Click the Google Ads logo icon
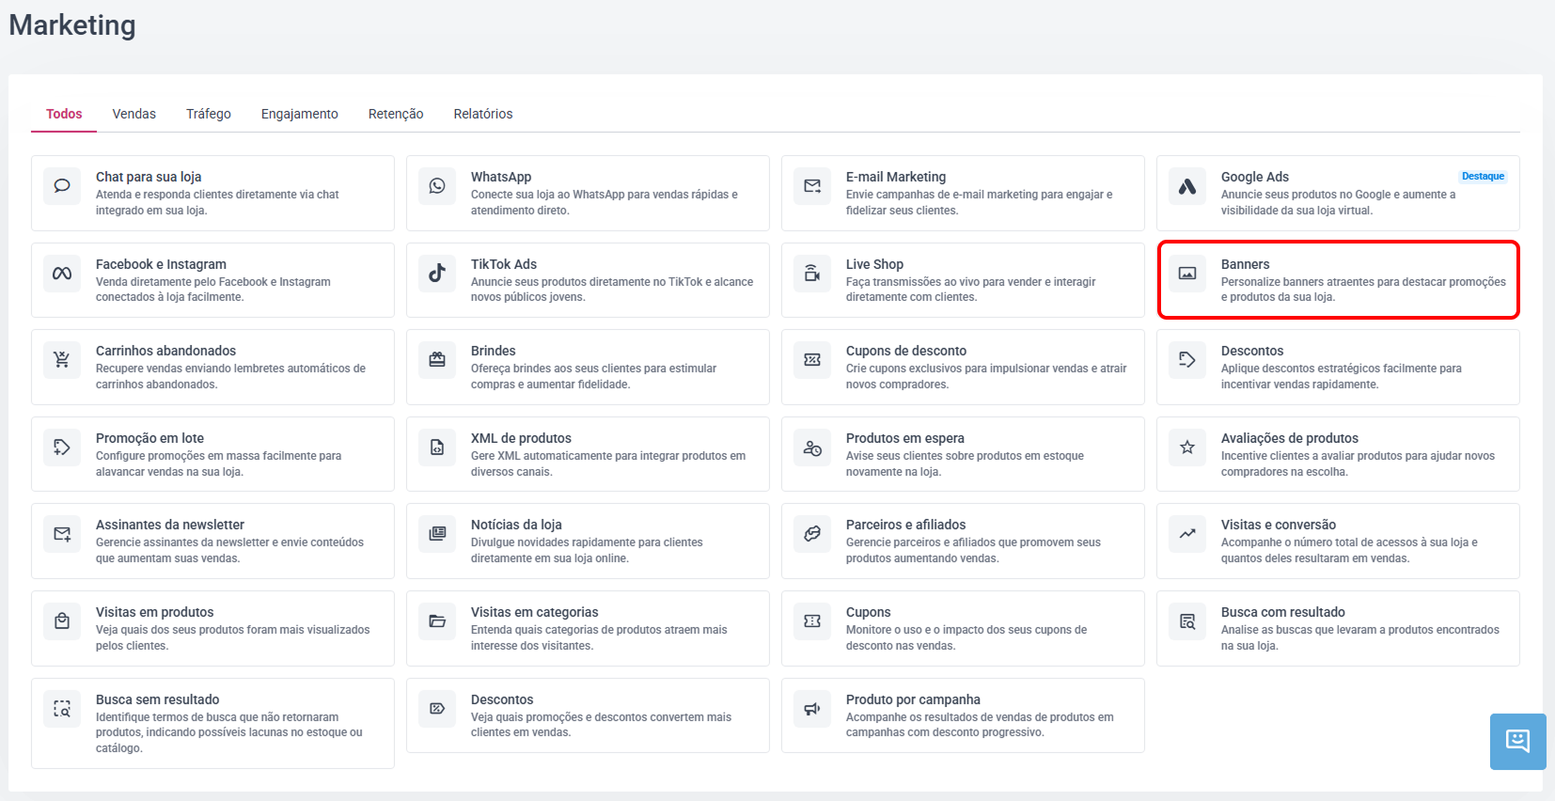The height and width of the screenshot is (801, 1555). tap(1187, 186)
